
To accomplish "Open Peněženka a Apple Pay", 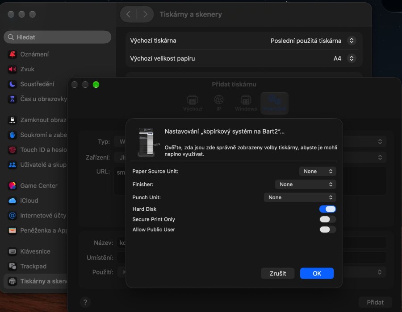I will (37, 230).
